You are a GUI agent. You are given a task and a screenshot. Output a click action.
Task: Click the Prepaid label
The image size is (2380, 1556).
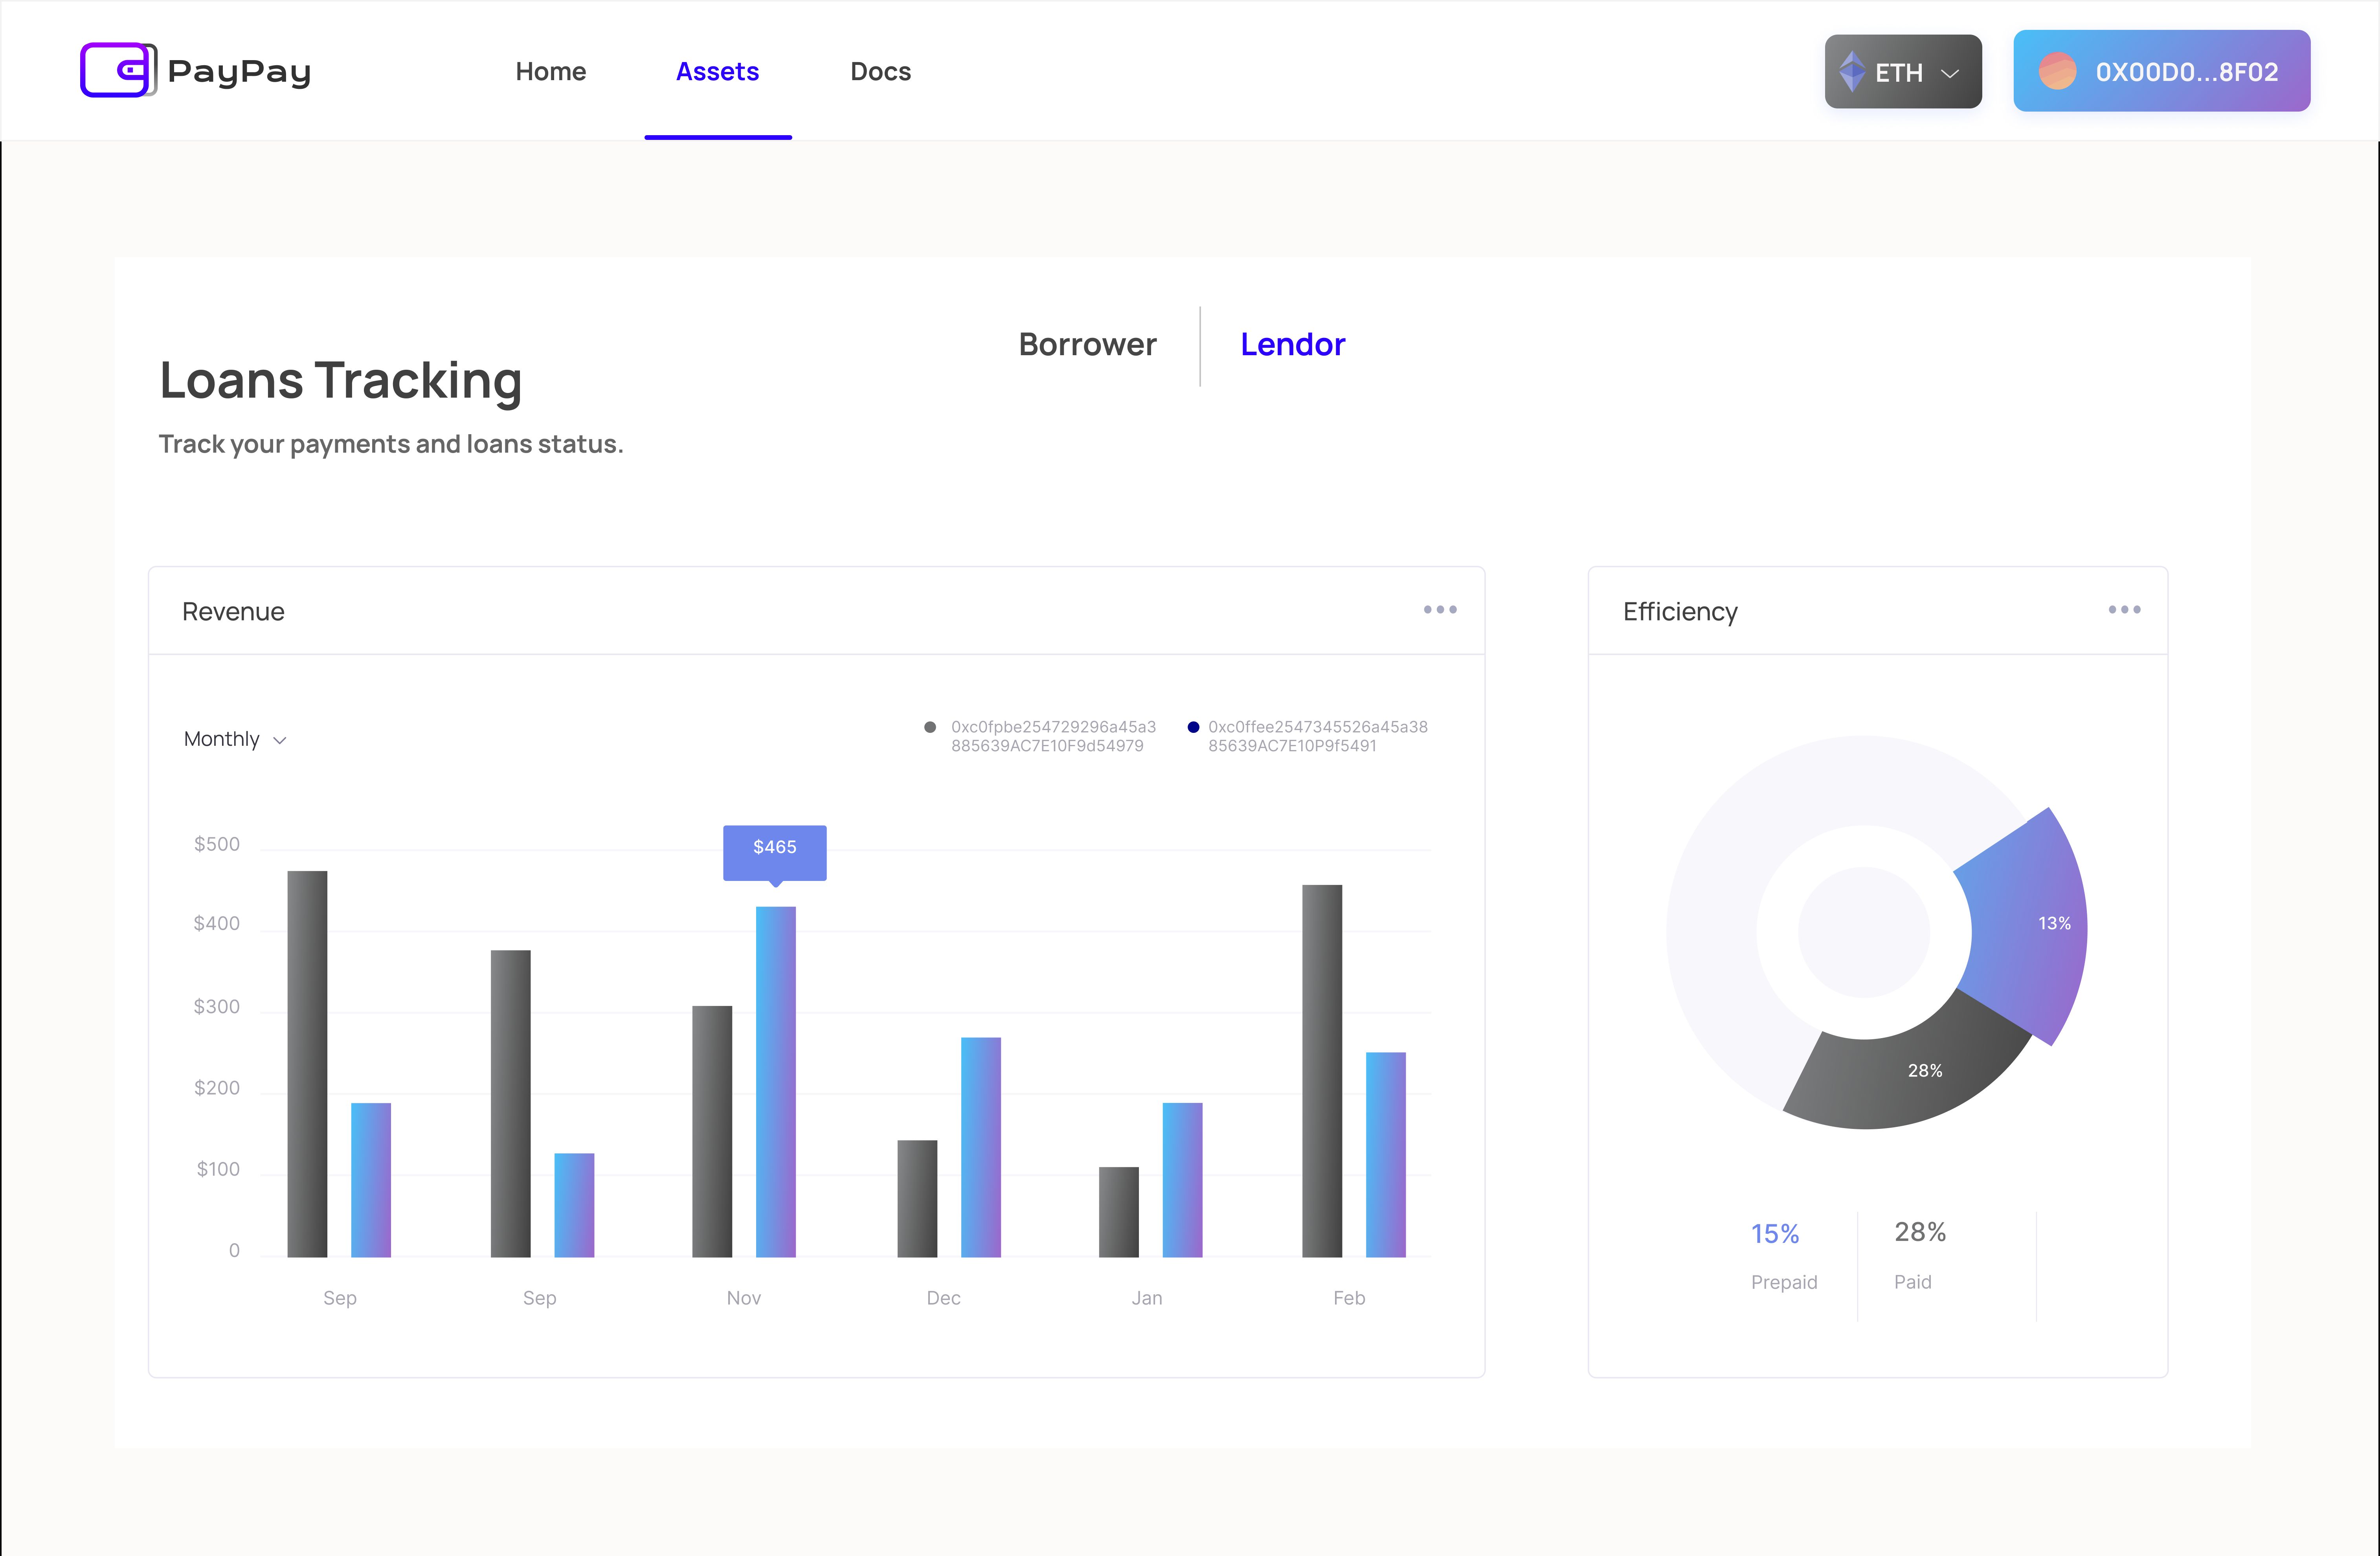click(1784, 1282)
